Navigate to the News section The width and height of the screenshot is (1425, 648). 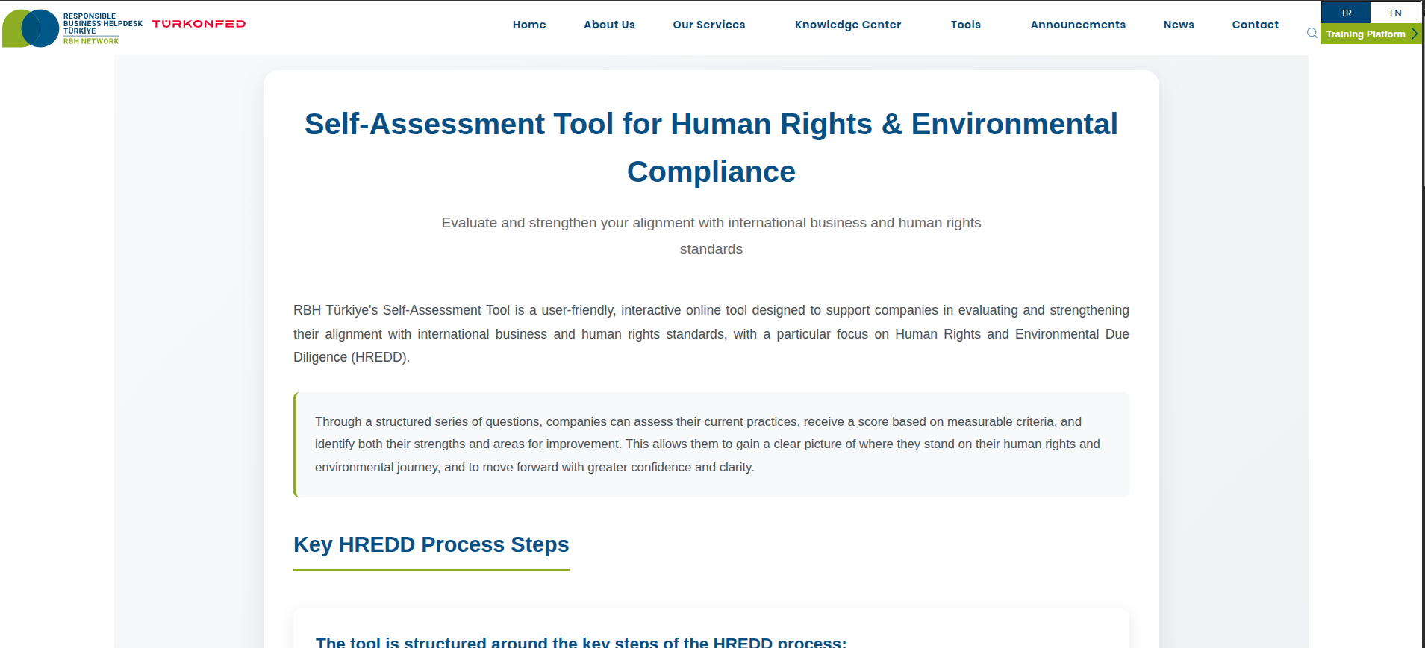(x=1178, y=25)
